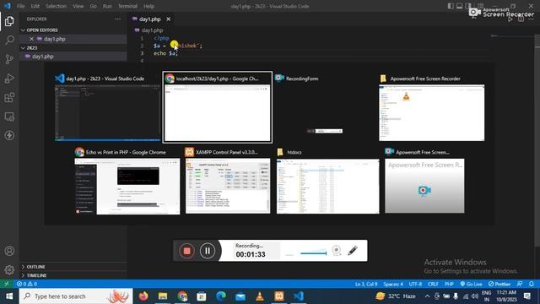This screenshot has height=304, width=540.
Task: Open Remote Explorer view in activity bar
Action: (x=9, y=117)
